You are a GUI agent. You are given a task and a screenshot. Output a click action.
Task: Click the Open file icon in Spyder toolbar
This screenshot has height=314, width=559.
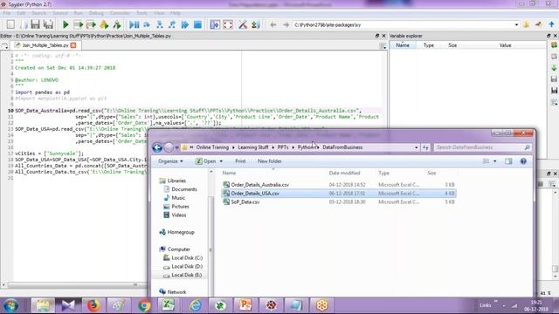(x=24, y=24)
